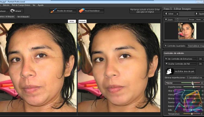This screenshot has height=117, width=204.
Task: Click the Controles de edición heading
Action: (174, 53)
